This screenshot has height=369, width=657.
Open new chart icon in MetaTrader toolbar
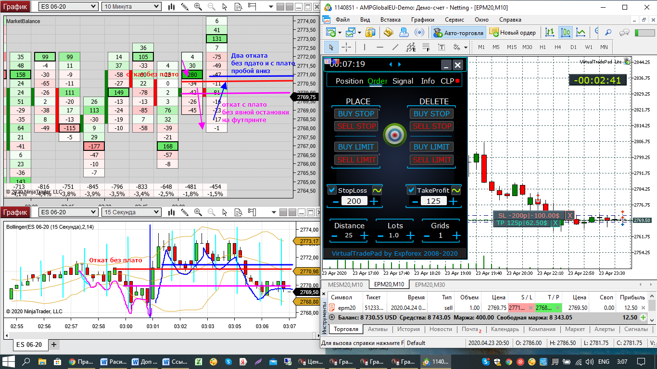pyautogui.click(x=331, y=33)
